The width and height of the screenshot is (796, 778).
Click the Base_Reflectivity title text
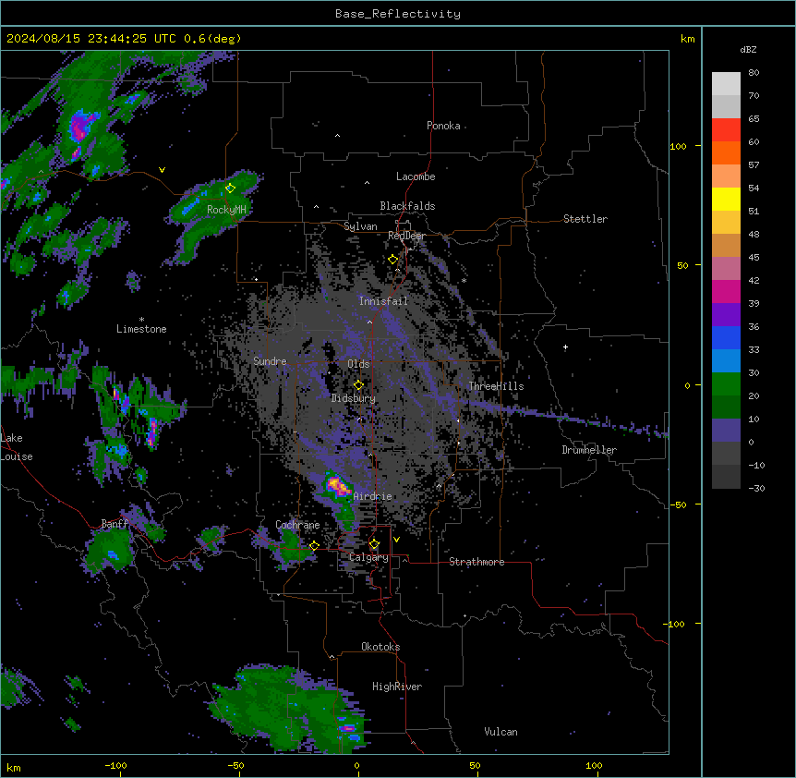point(398,14)
